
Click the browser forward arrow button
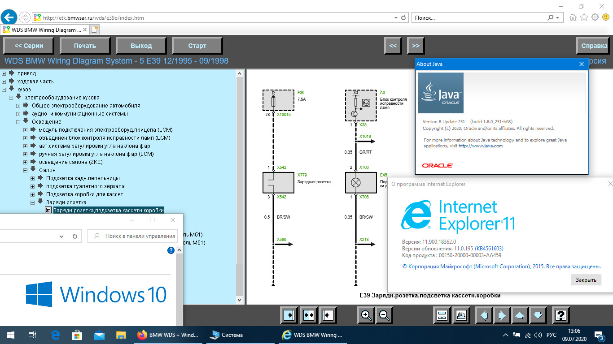(x=25, y=17)
